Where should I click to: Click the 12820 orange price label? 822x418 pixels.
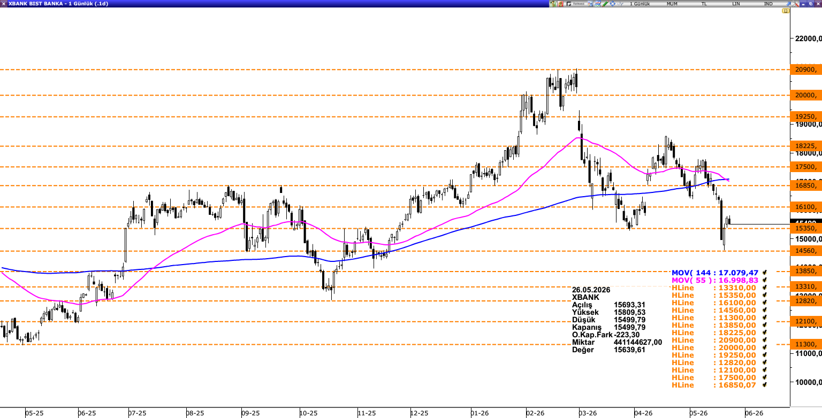(x=806, y=300)
